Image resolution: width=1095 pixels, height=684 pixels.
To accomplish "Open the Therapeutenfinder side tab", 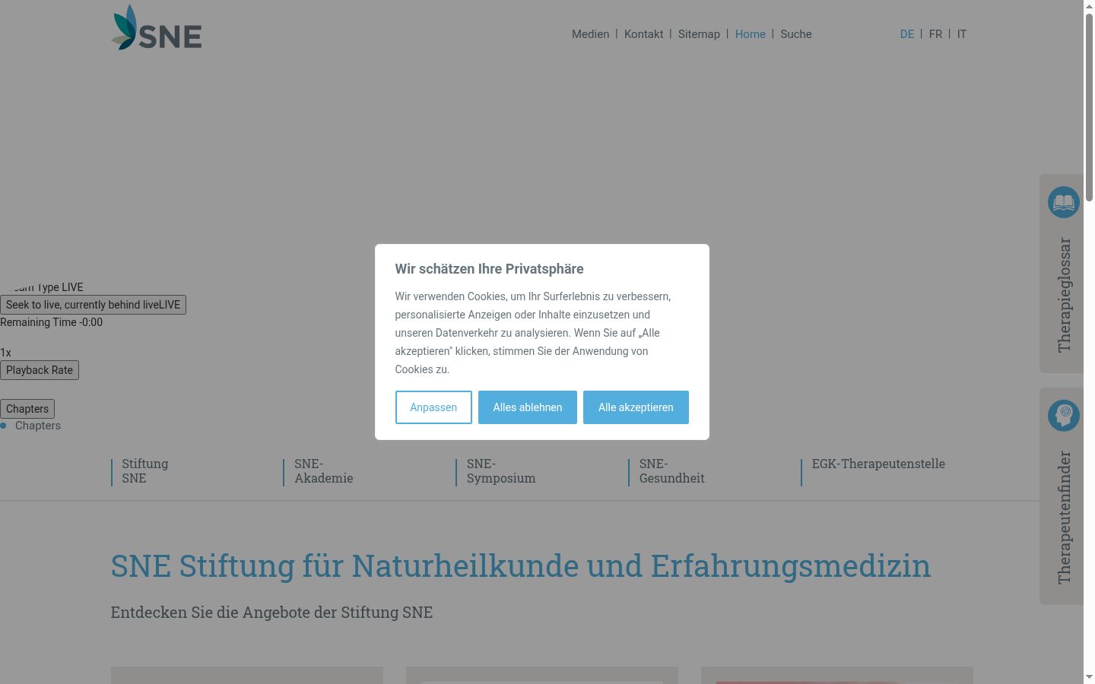I will [1062, 496].
